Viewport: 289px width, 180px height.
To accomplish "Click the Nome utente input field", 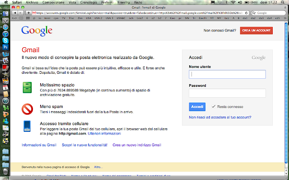I will click(227, 74).
